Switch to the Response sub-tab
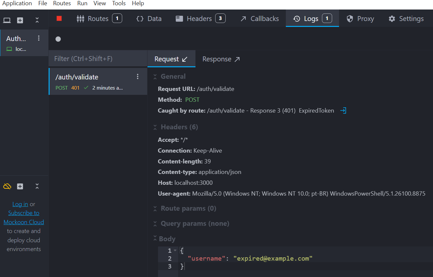Viewport: 433px width, 277px height. [221, 59]
